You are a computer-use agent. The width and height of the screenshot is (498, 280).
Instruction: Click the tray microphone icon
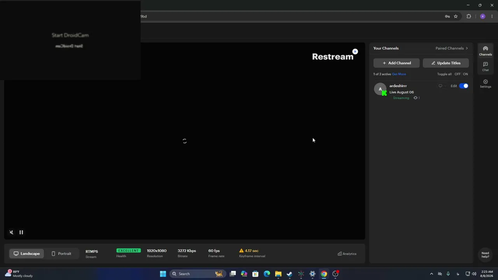click(x=448, y=274)
